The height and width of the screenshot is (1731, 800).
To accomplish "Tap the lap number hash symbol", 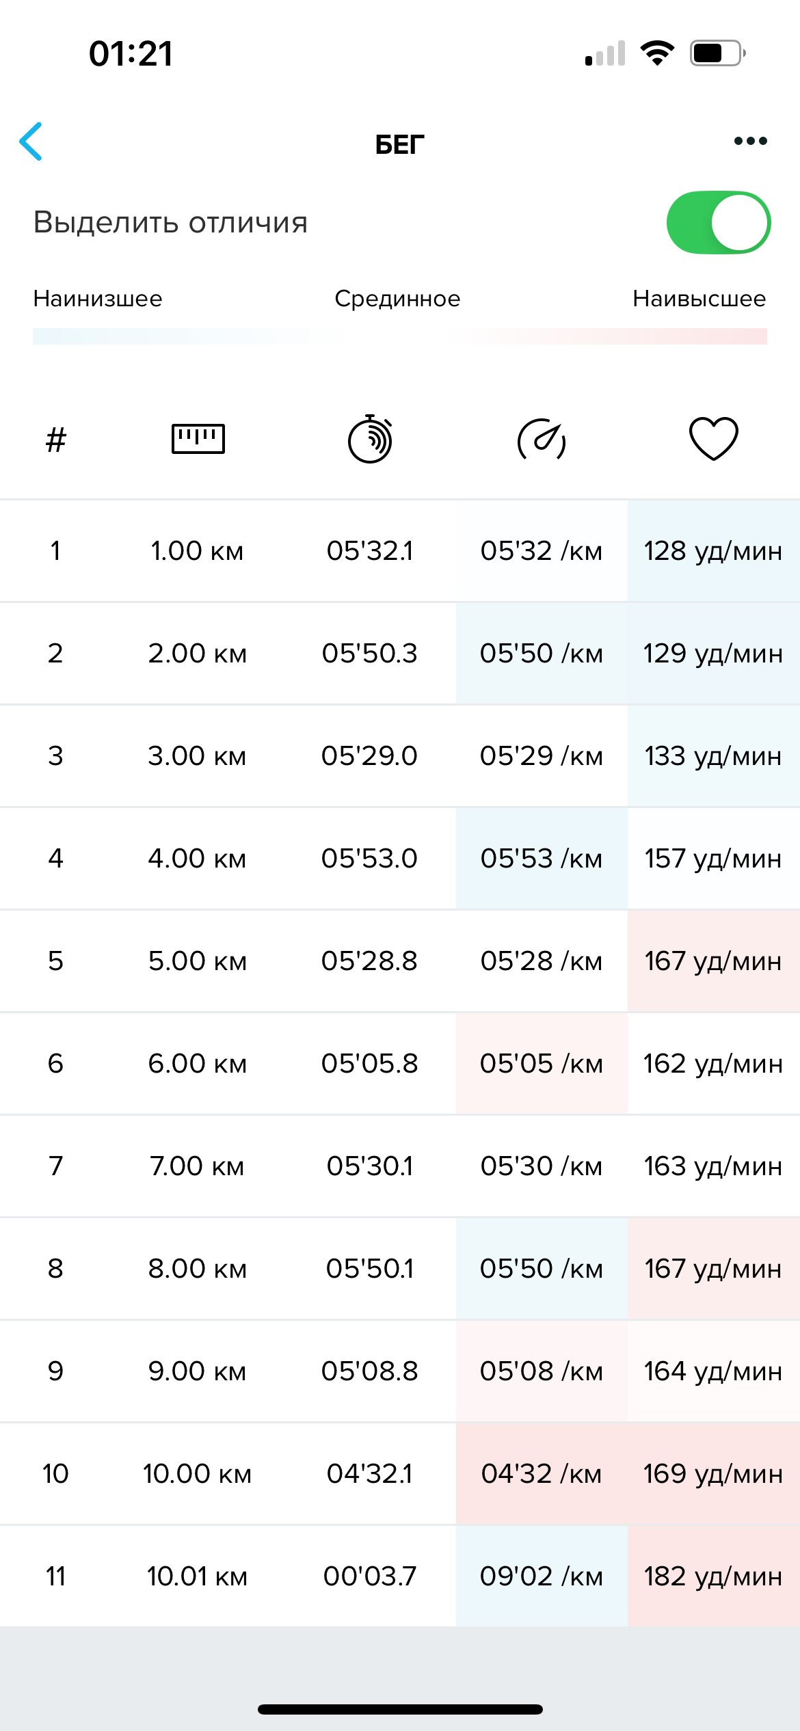I will tap(55, 440).
